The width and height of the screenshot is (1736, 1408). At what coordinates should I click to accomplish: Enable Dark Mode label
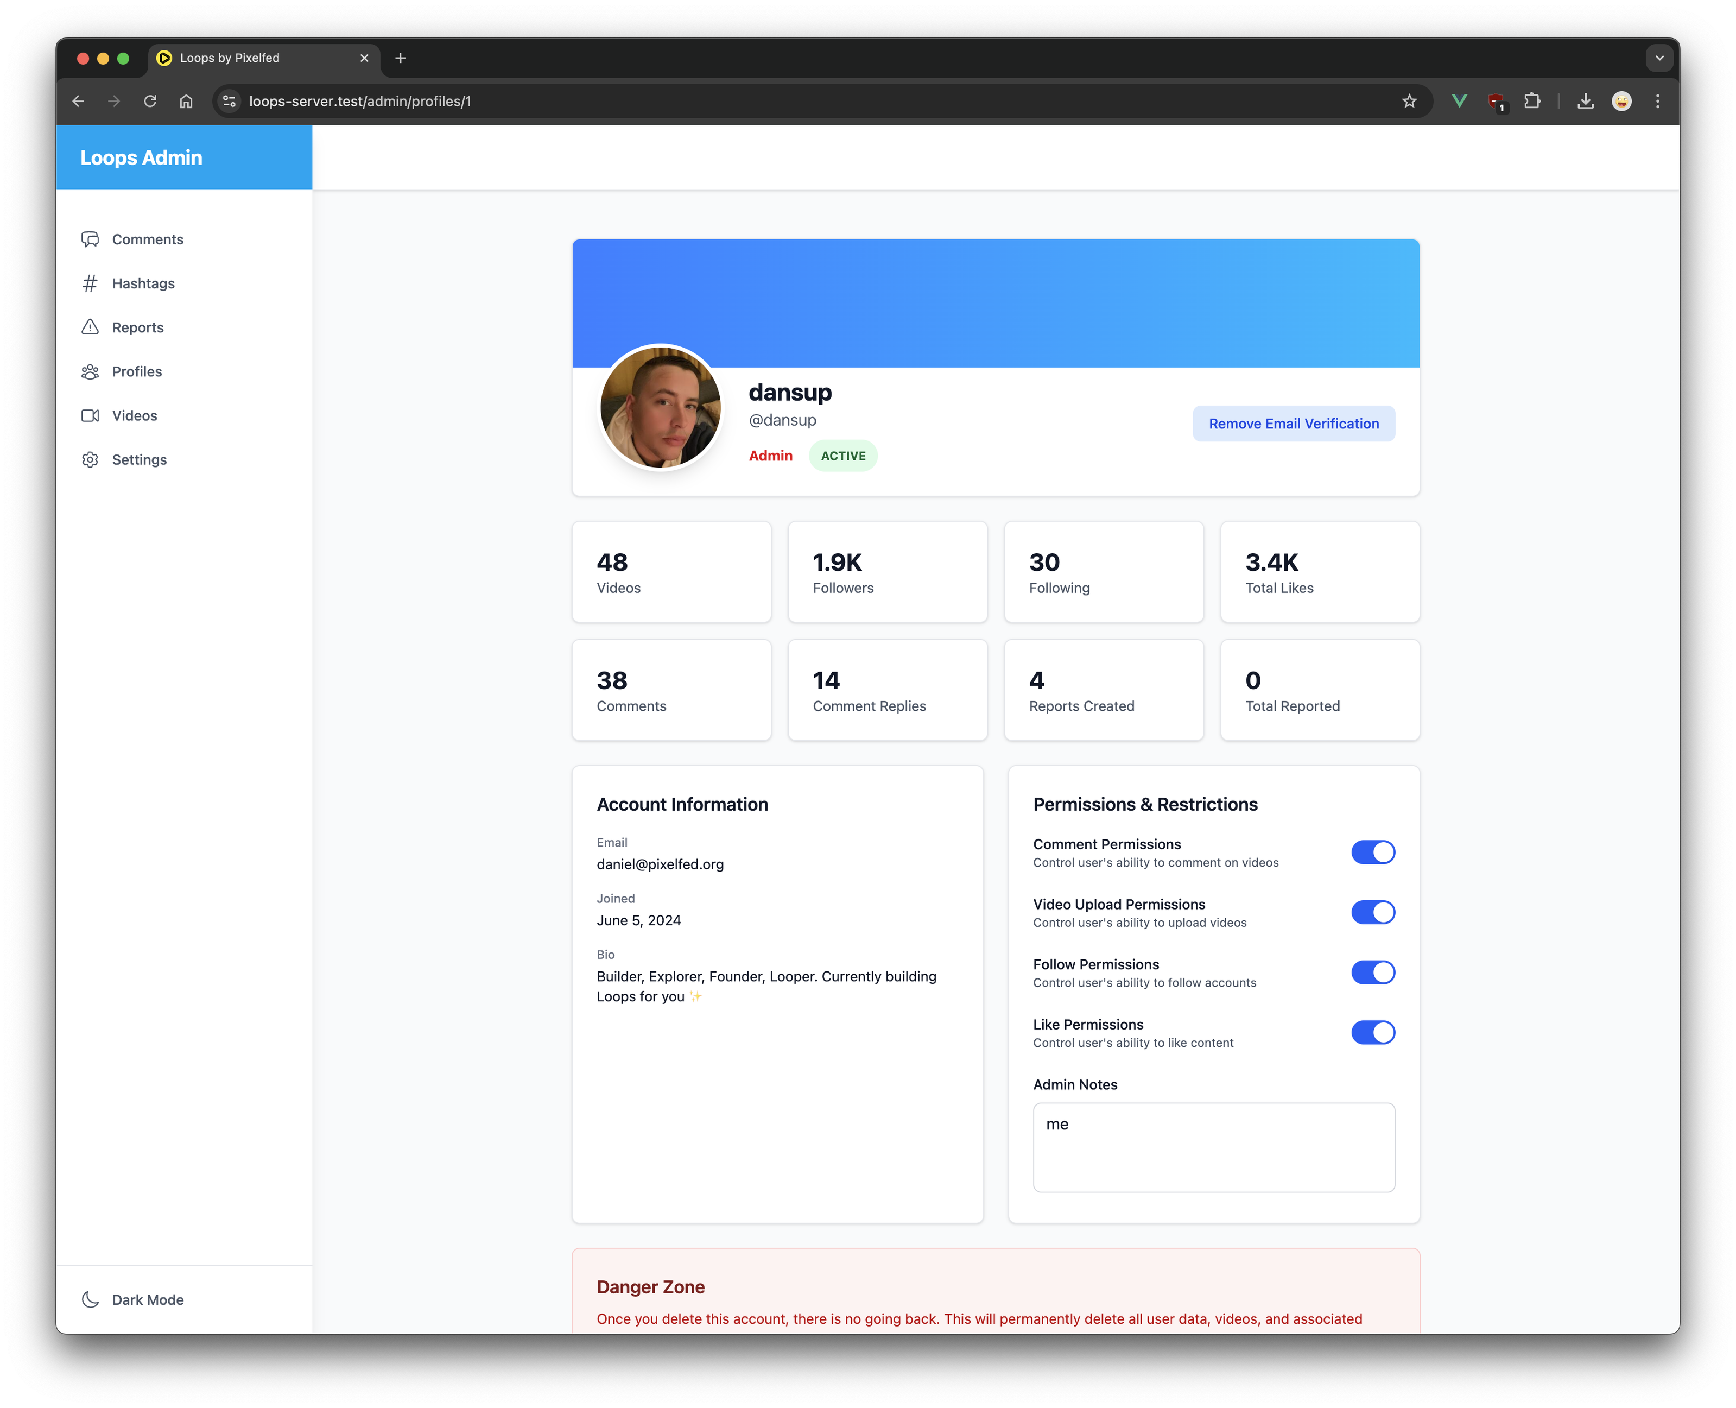(148, 1299)
